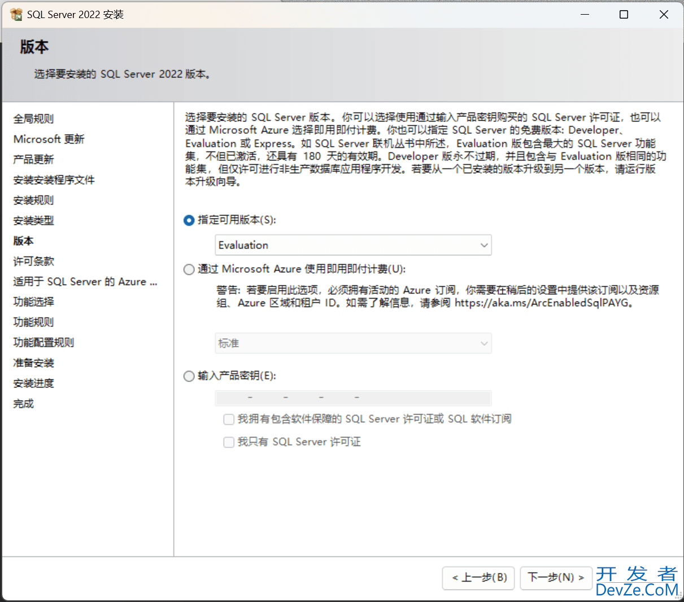684x602 pixels.
Task: Proceed with the 下一步(N) button
Action: [x=556, y=578]
